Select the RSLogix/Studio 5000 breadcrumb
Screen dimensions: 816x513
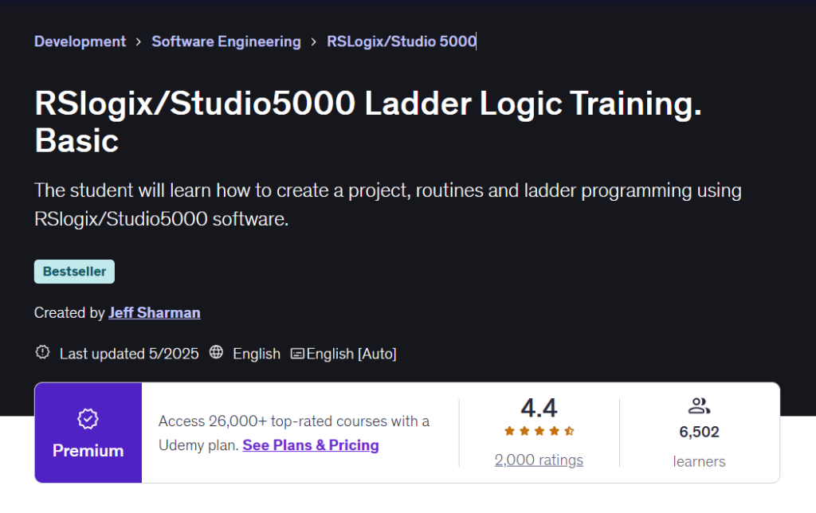(400, 41)
